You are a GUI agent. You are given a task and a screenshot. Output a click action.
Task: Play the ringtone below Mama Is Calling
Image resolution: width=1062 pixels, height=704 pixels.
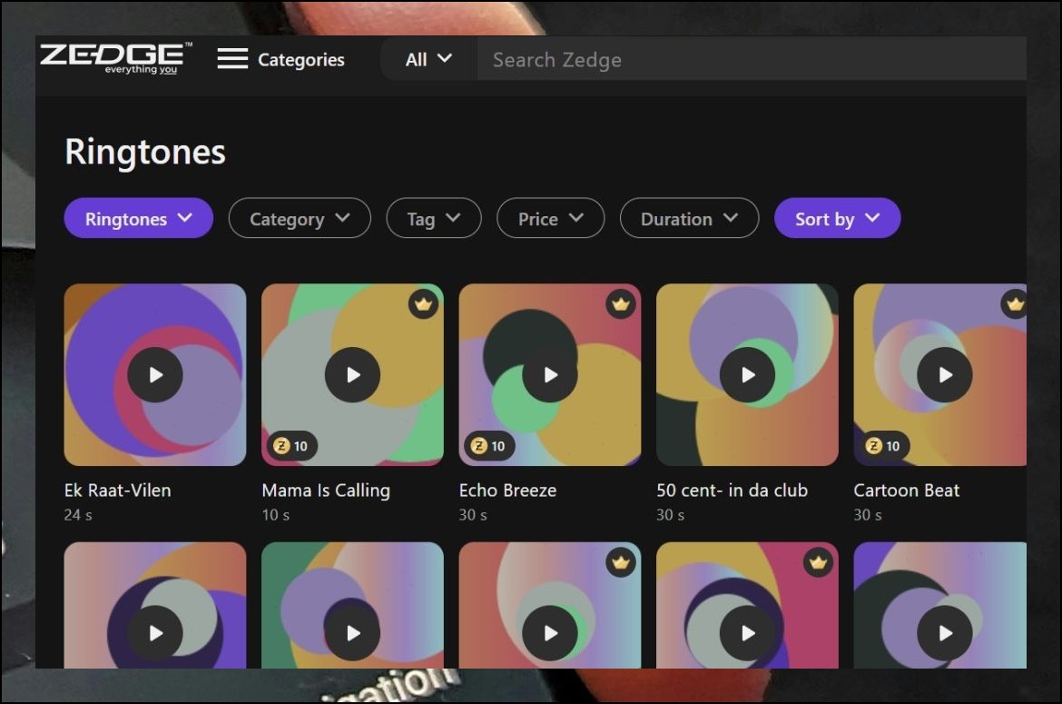point(352,633)
